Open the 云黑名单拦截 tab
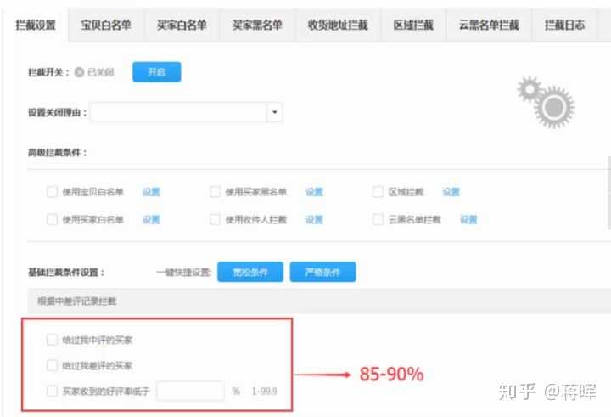 click(489, 25)
